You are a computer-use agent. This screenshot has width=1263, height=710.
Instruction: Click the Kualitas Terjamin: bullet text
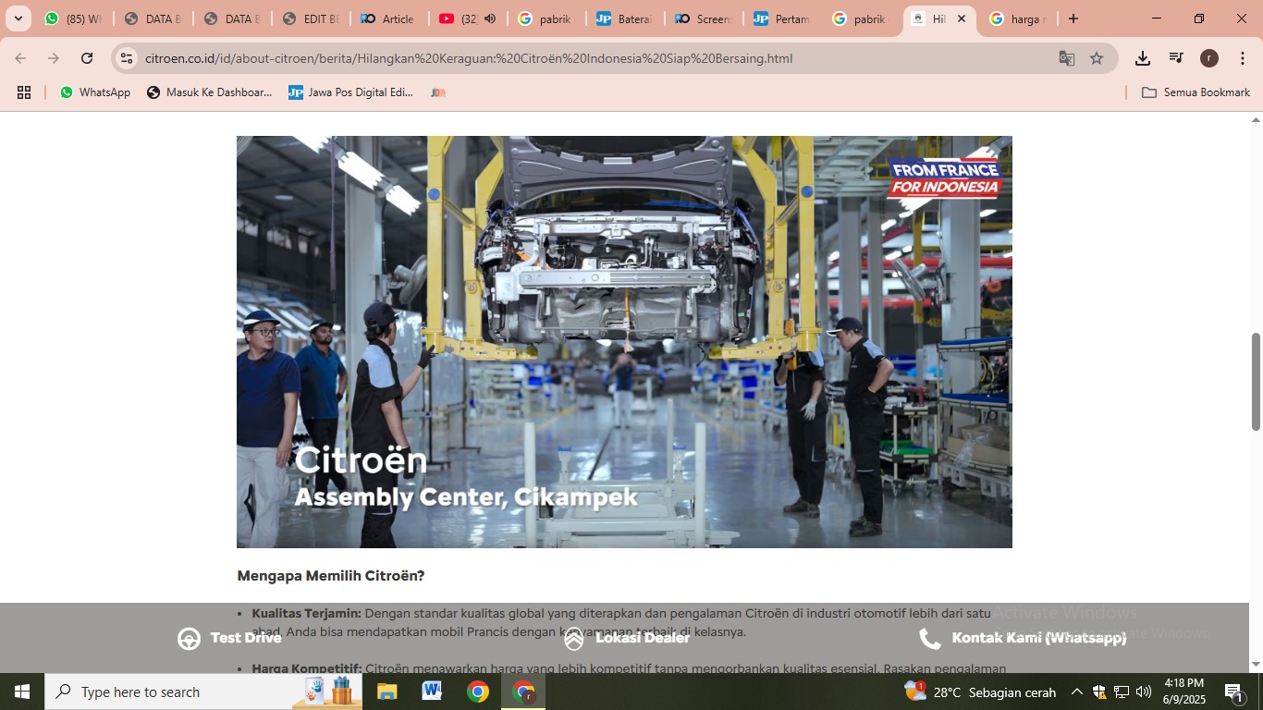[x=306, y=613]
